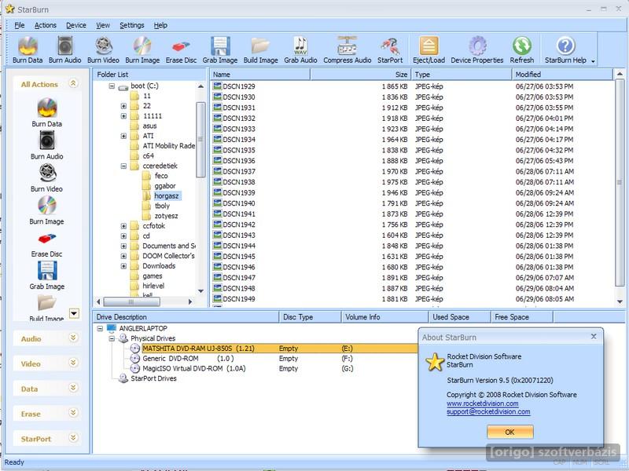This screenshot has width=629, height=471.
Task: Select the ccfotok folder
Action: (153, 226)
